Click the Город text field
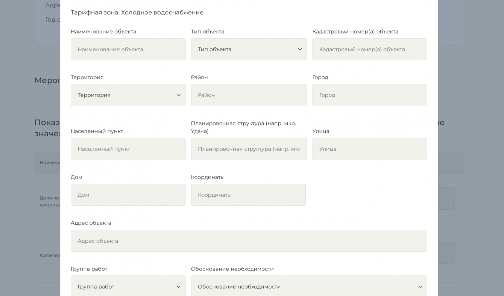This screenshot has height=296, width=504. tap(369, 95)
